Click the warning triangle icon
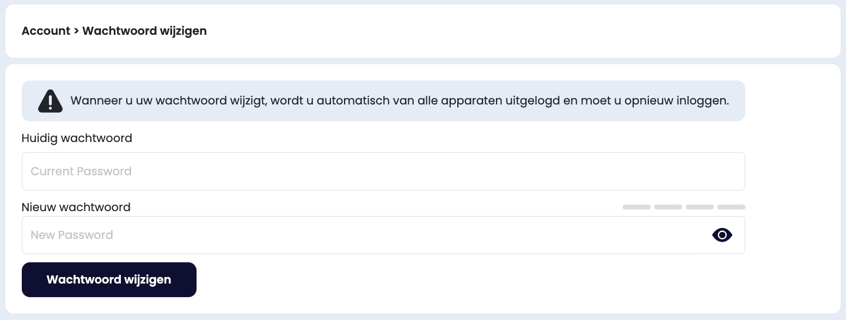The width and height of the screenshot is (846, 320). coord(50,101)
